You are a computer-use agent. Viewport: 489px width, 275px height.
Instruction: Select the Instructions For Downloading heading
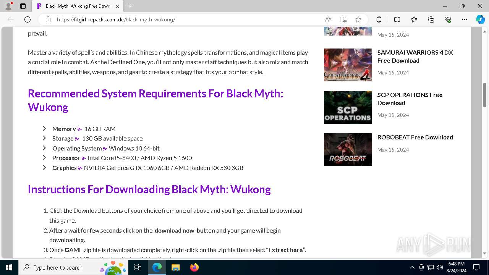coord(149,189)
